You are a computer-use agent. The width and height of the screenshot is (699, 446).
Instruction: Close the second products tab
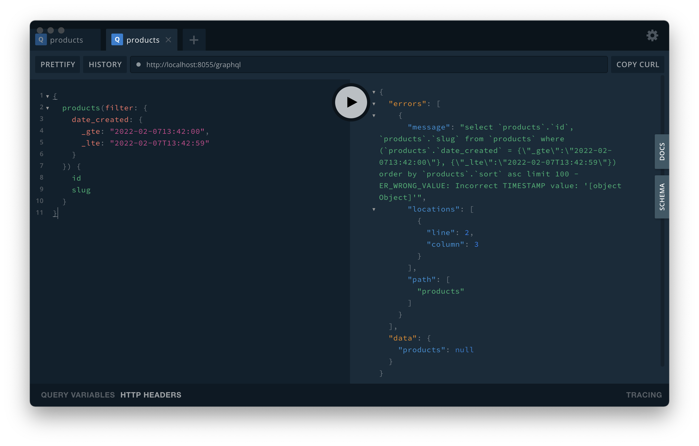(169, 40)
